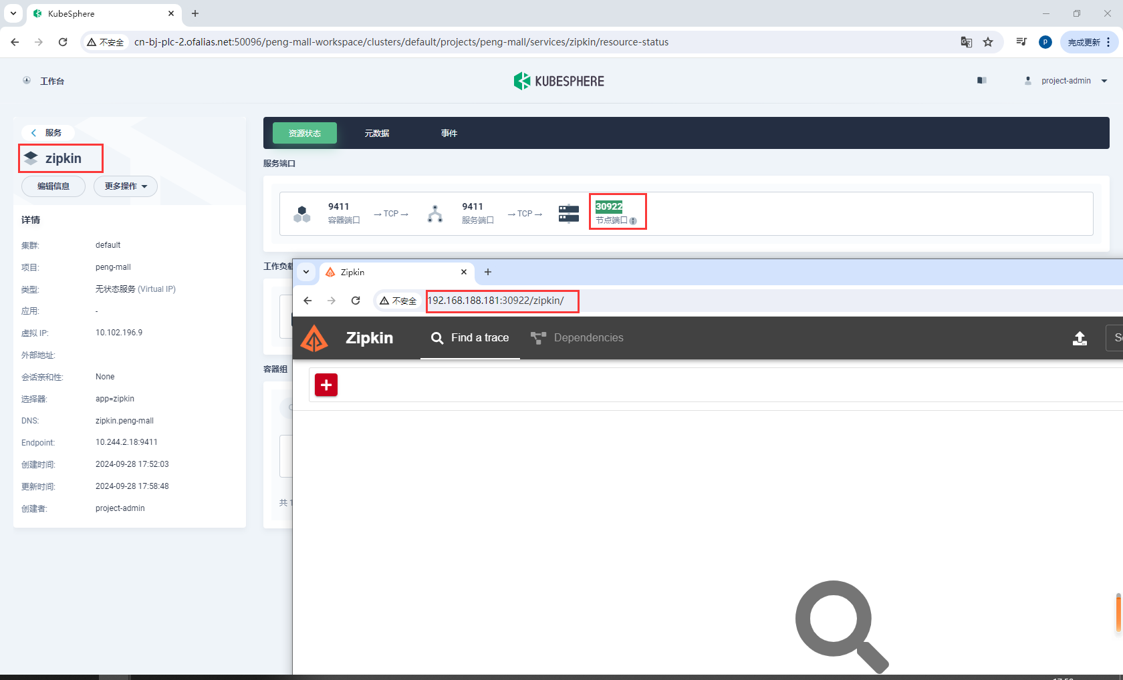Close the KubeSphere browser tab
The width and height of the screenshot is (1123, 680).
coord(171,13)
